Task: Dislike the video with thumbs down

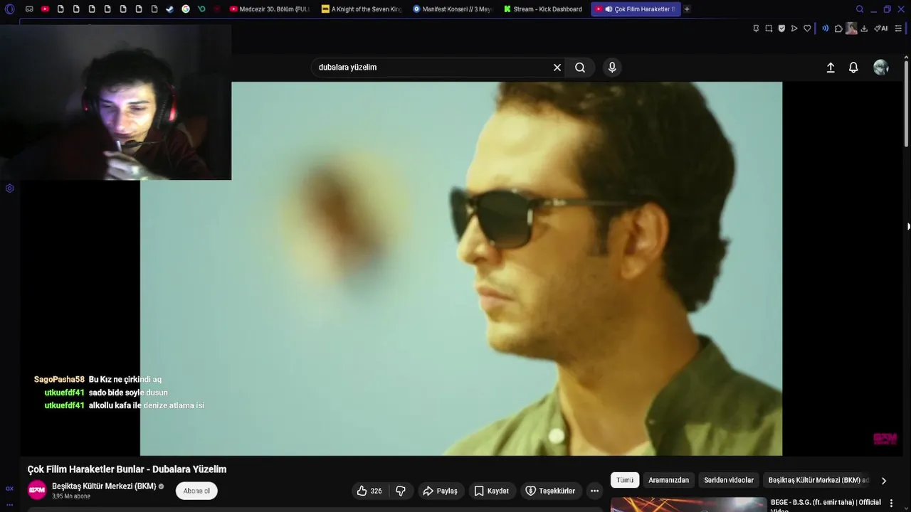Action: [401, 491]
